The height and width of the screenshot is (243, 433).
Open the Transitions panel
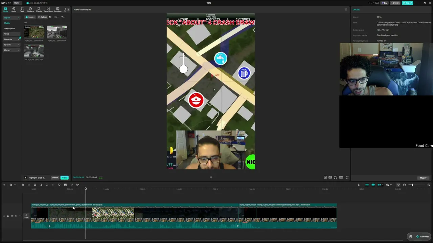pyautogui.click(x=48, y=9)
